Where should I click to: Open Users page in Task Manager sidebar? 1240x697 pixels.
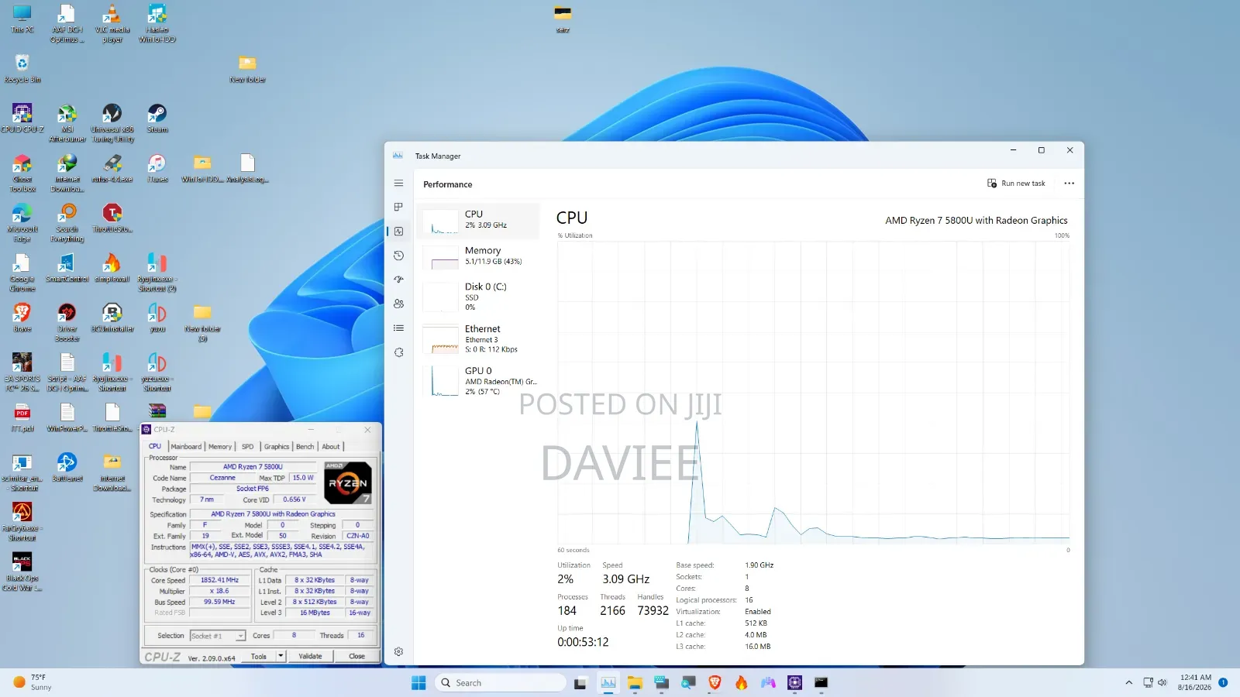point(398,304)
